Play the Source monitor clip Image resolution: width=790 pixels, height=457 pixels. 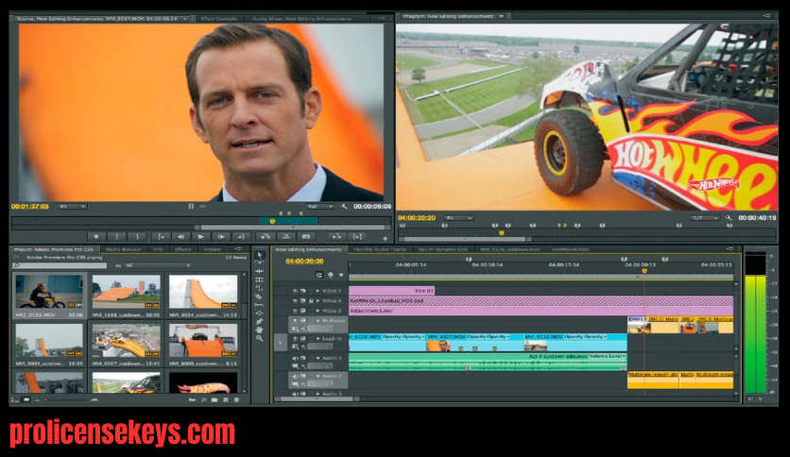[201, 237]
